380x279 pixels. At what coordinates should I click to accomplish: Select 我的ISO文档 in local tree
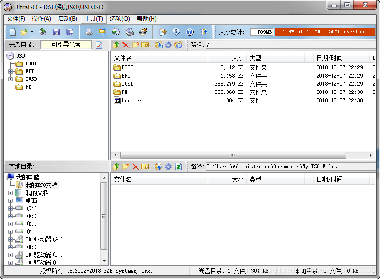42,185
